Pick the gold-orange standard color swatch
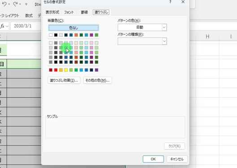237x168 pixels. click(61, 70)
